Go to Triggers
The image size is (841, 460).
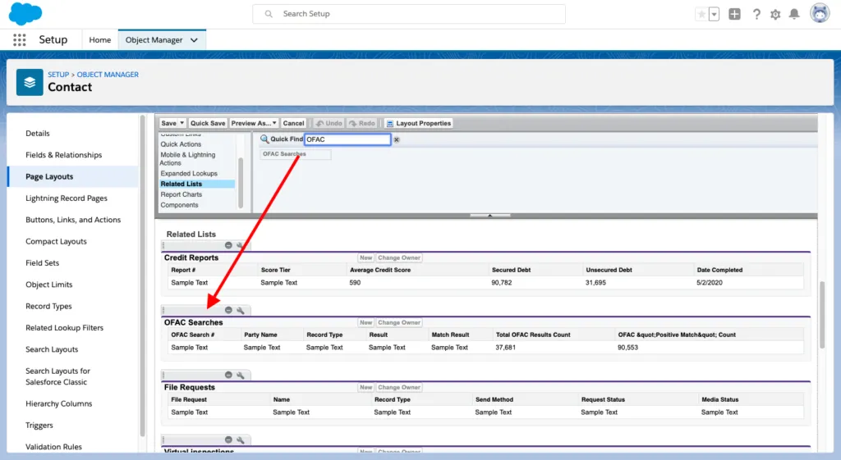click(39, 426)
